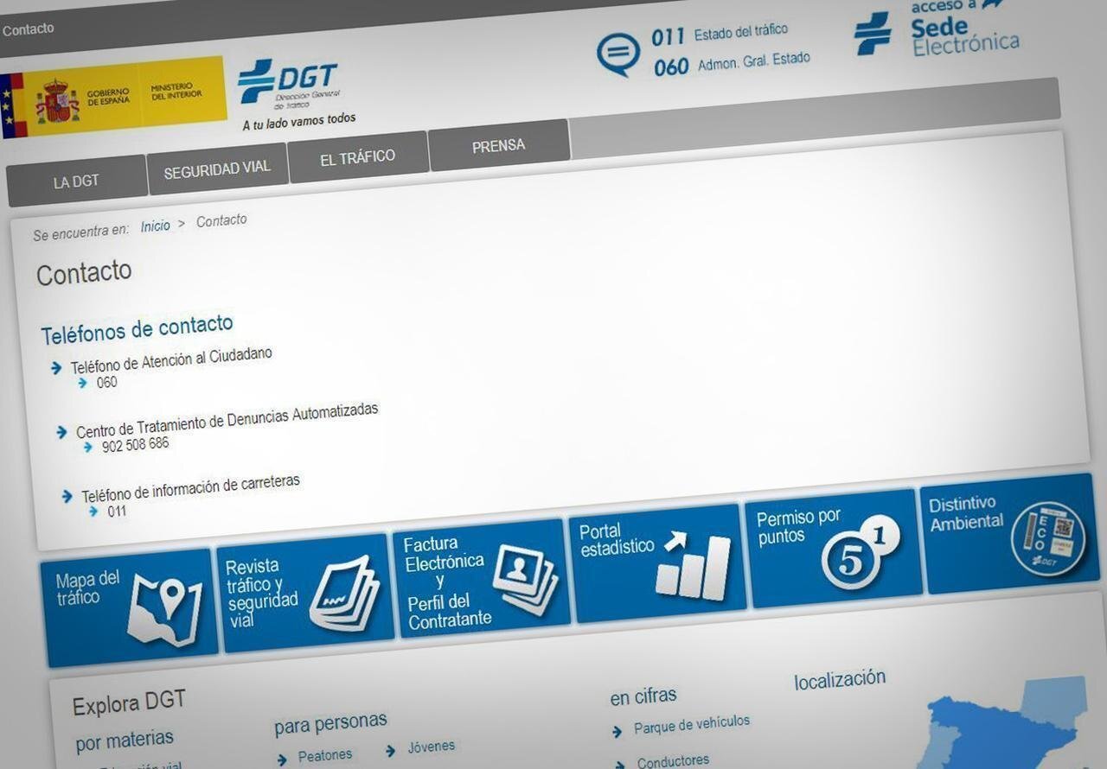This screenshot has height=769, width=1107.
Task: Follow the Jóvenes link
Action: tap(431, 747)
